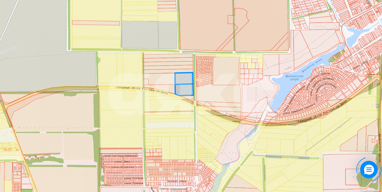Click Северный обход label left of blue parcels
382x192 pixels.
142,89
